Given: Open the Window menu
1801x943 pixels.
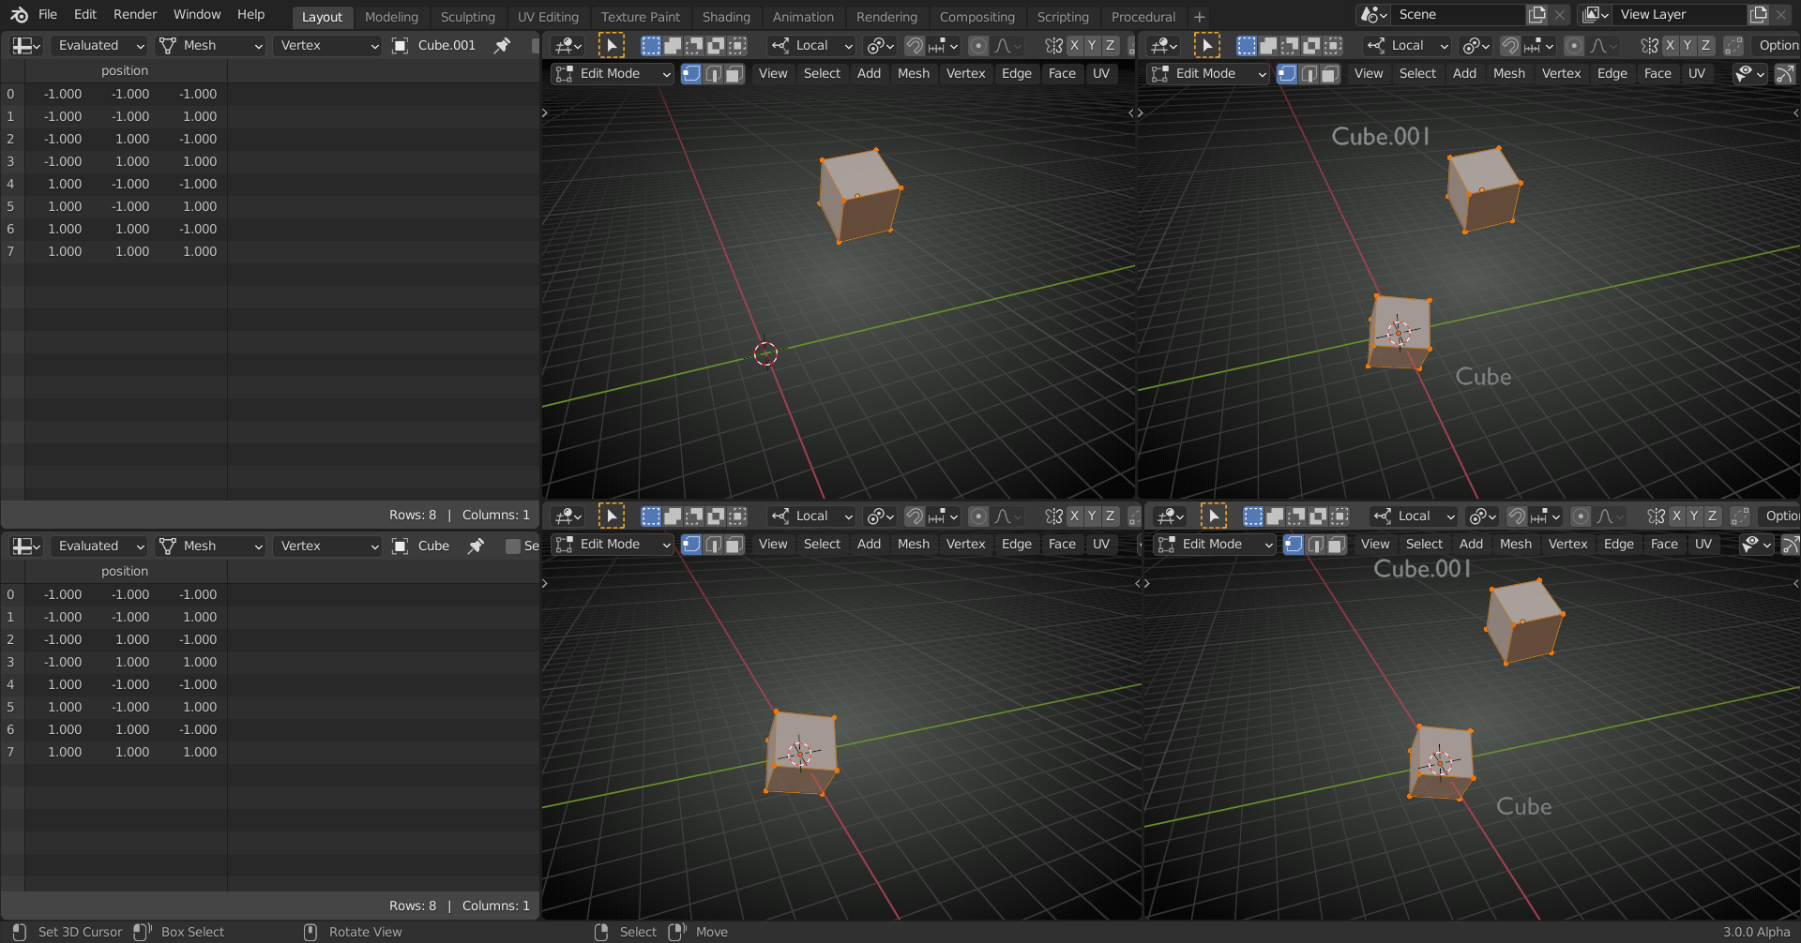Looking at the screenshot, I should 197,15.
